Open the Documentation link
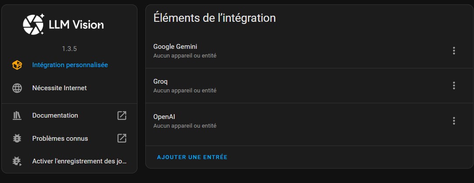Image resolution: width=474 pixels, height=183 pixels. (x=55, y=115)
